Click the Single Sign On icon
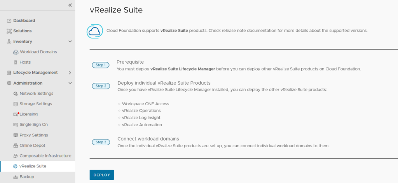This screenshot has width=398, height=183. (16, 125)
